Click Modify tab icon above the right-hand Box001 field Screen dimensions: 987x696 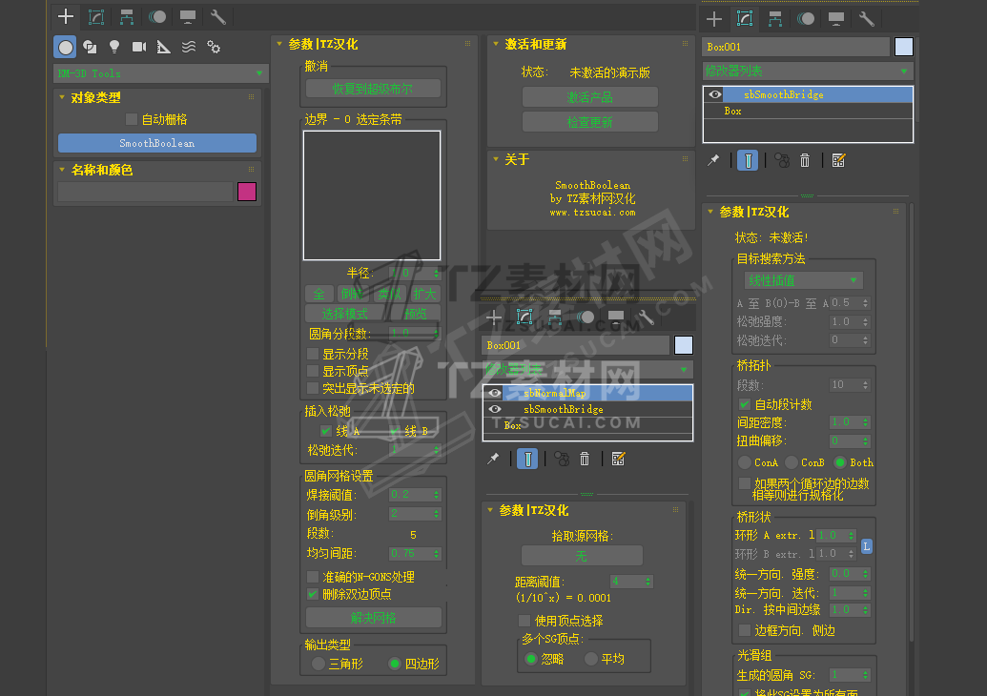coord(745,19)
